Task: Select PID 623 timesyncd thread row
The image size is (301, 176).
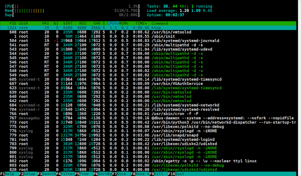Action: (148, 88)
